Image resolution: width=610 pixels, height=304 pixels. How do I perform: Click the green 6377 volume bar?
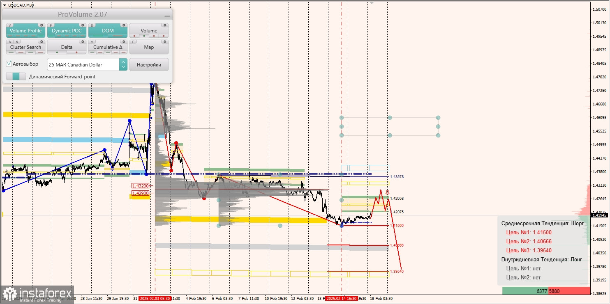[x=525, y=291]
